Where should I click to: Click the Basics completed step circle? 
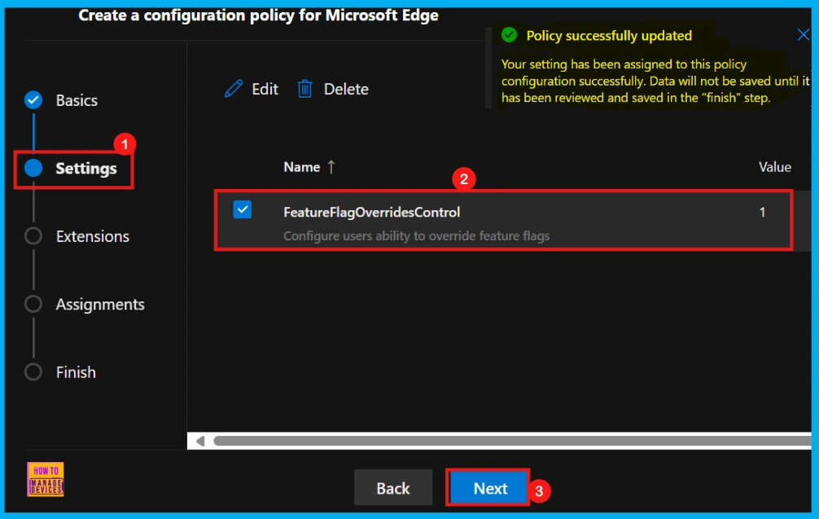coord(33,100)
